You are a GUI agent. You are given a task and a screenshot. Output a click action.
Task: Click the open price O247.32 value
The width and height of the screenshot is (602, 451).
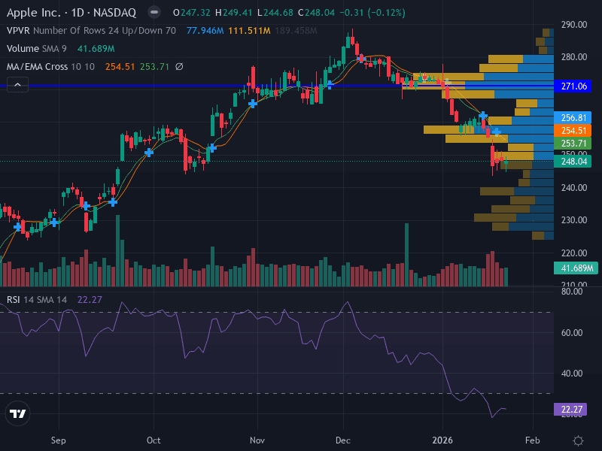coord(192,13)
